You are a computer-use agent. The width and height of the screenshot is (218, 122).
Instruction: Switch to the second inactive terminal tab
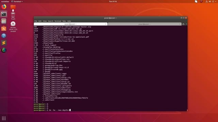click(144, 24)
